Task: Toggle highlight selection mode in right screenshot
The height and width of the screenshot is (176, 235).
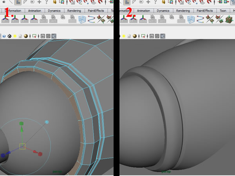Action: tap(170, 2)
